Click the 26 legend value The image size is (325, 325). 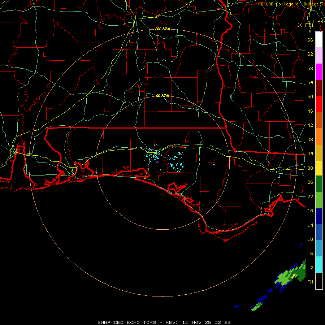point(310,182)
